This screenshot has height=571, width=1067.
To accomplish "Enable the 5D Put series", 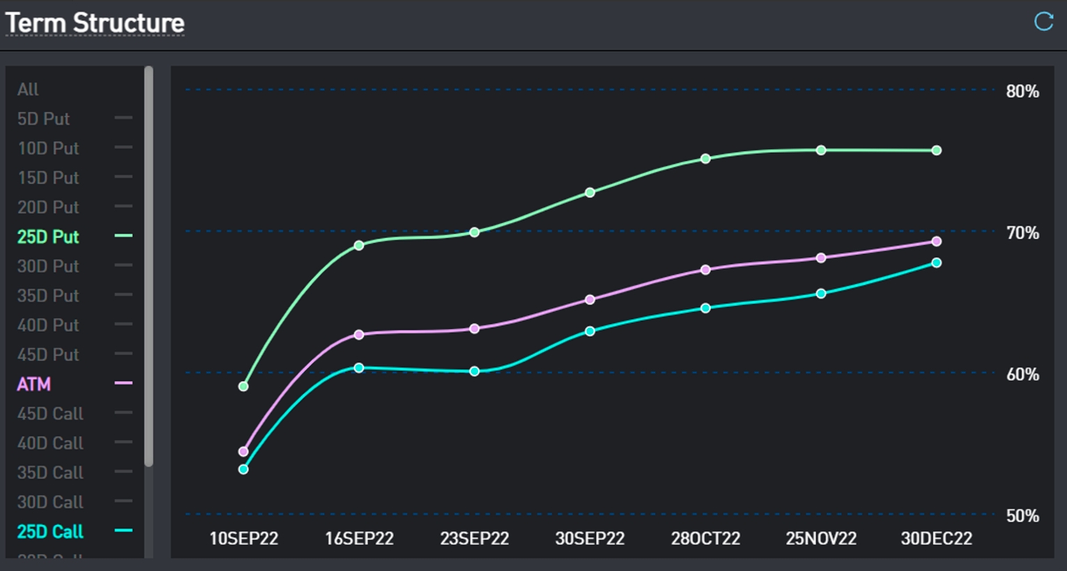I will pyautogui.click(x=43, y=119).
